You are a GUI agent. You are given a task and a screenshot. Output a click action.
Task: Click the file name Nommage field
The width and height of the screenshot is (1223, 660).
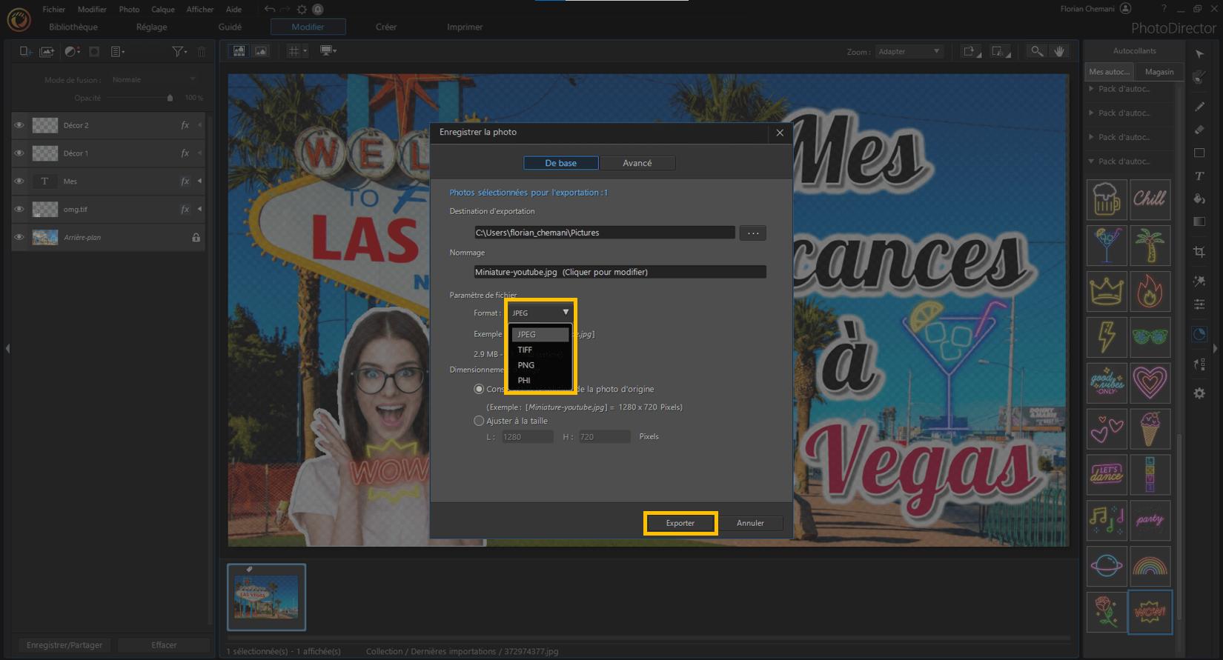[620, 272]
